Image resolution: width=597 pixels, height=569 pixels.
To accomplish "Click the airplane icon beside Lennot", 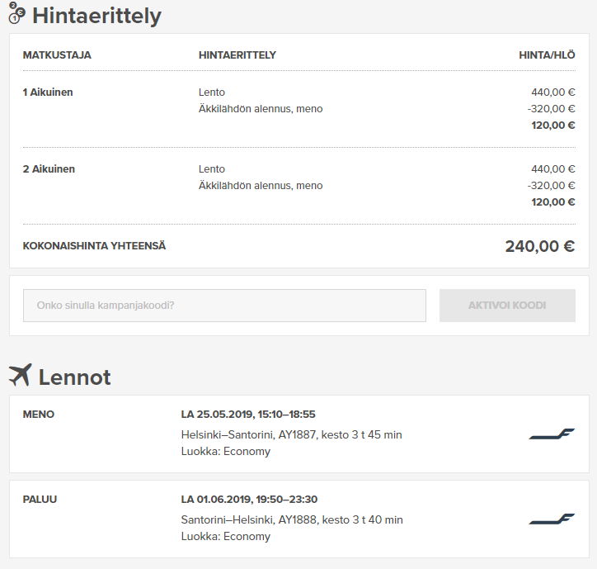I will [20, 375].
